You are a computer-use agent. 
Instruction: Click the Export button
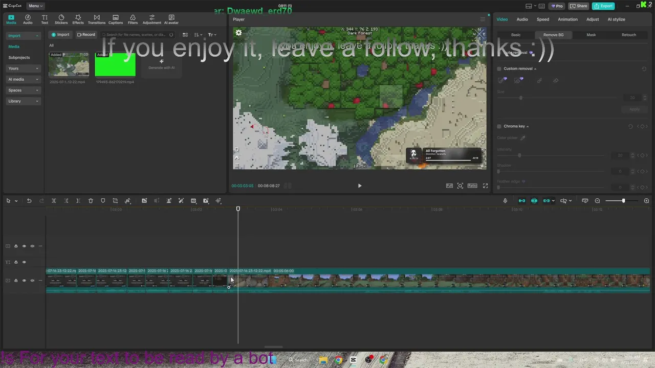pyautogui.click(x=603, y=6)
